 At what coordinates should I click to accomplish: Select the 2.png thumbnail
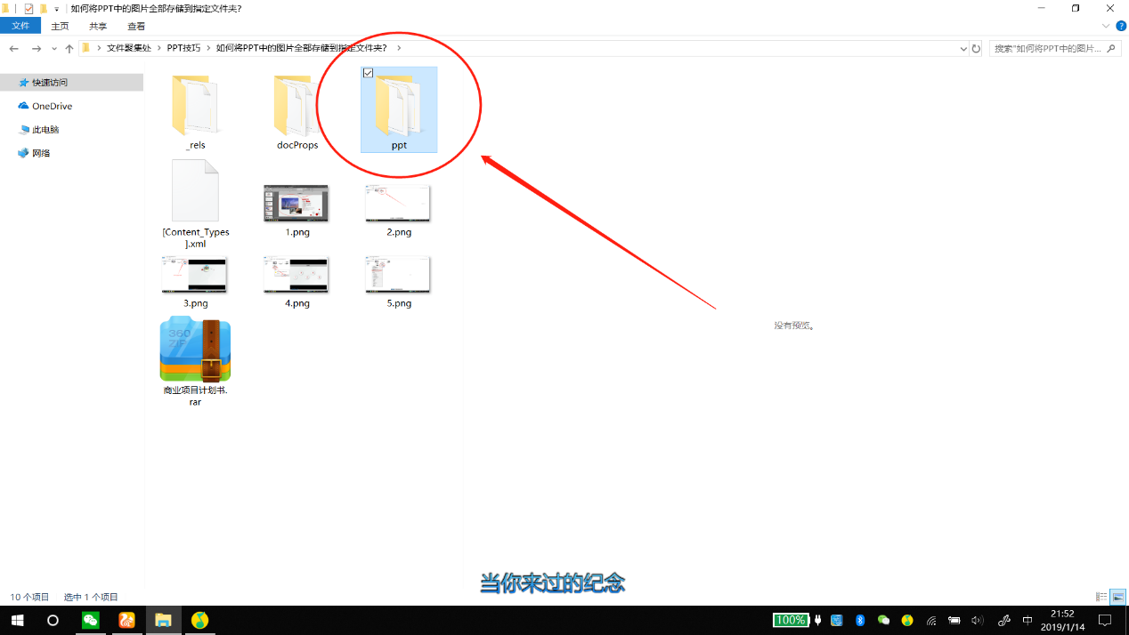398,203
